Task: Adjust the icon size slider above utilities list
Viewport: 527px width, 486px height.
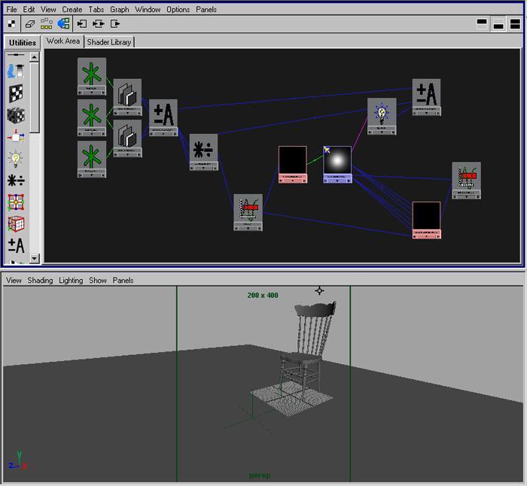Action: click(x=16, y=54)
